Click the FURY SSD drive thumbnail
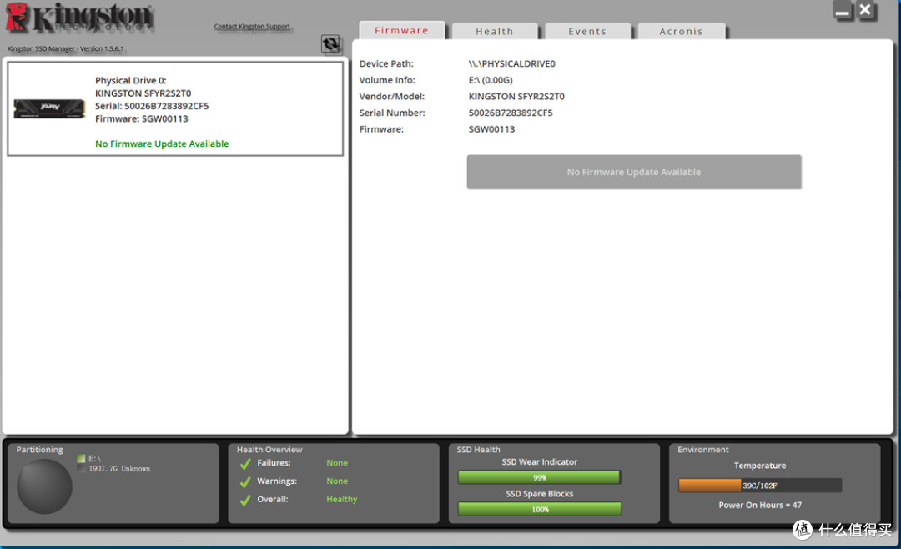The width and height of the screenshot is (901, 549). pyautogui.click(x=49, y=108)
